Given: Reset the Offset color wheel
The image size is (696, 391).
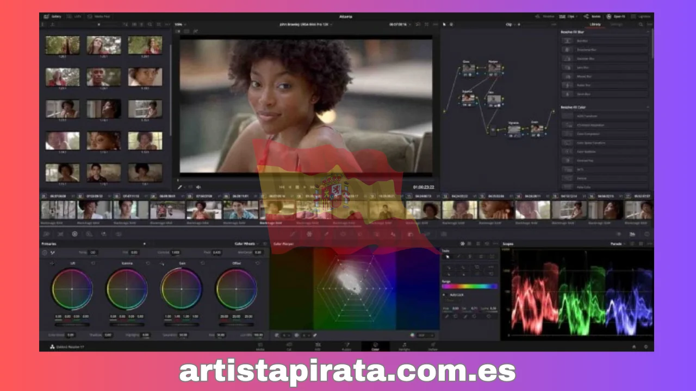Looking at the screenshot, I should tap(258, 263).
